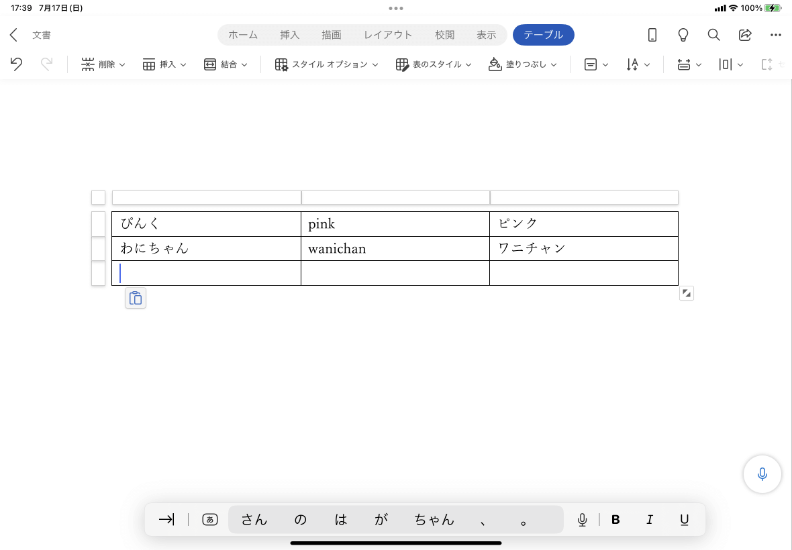The image size is (792, 550).
Task: Open 塗りつぶし shading dropdown
Action: [x=522, y=64]
